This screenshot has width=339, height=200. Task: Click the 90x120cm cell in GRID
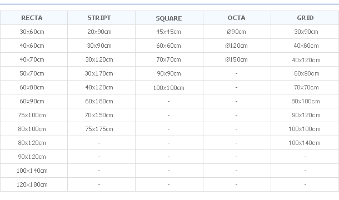[x=305, y=115]
